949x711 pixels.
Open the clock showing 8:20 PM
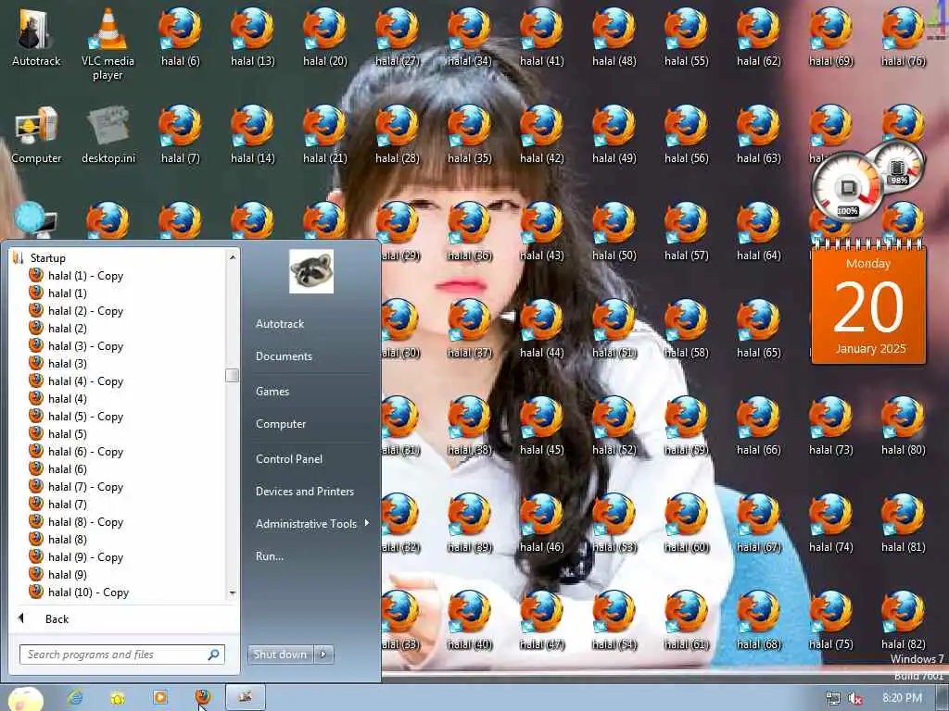click(902, 698)
